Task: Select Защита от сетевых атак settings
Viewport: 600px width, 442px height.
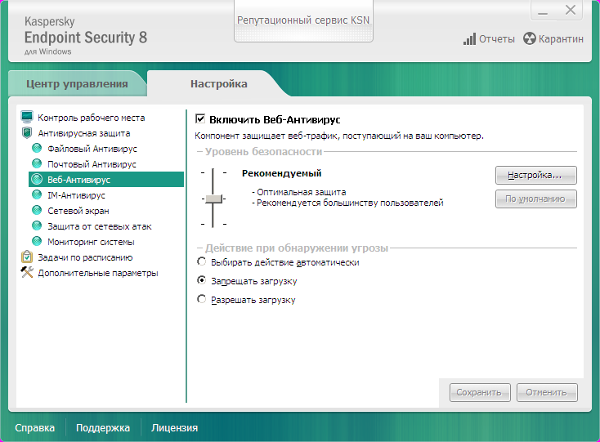Action: pyautogui.click(x=100, y=226)
